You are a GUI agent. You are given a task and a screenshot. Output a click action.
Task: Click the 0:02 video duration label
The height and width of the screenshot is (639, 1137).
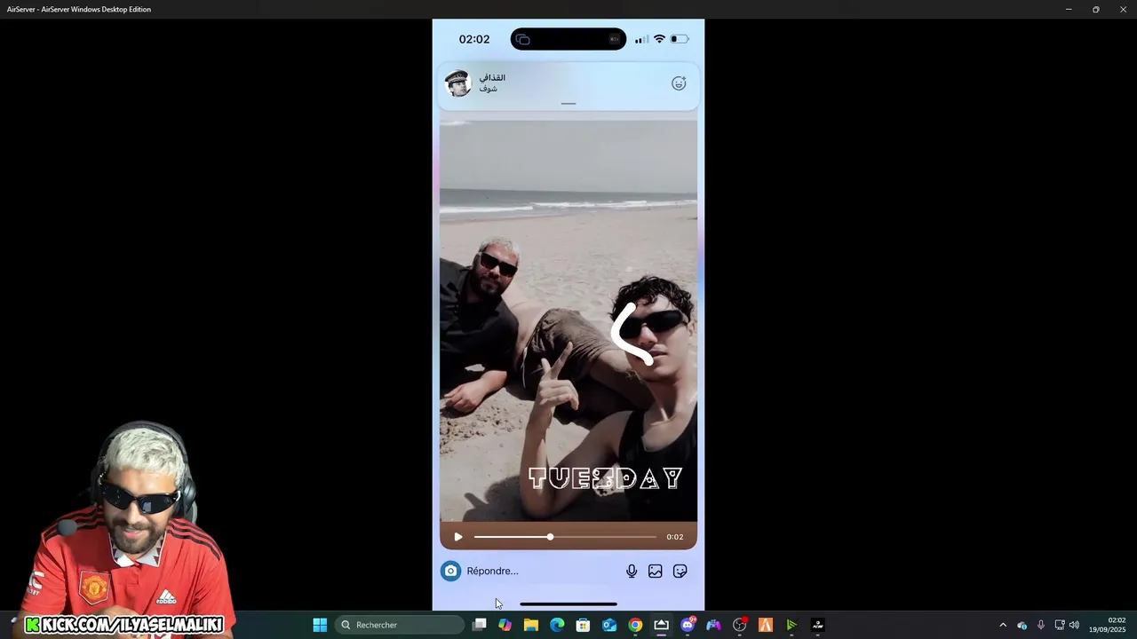pos(675,537)
